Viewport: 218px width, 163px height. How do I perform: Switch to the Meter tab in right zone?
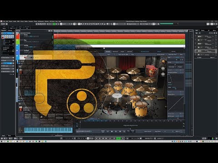214,30
